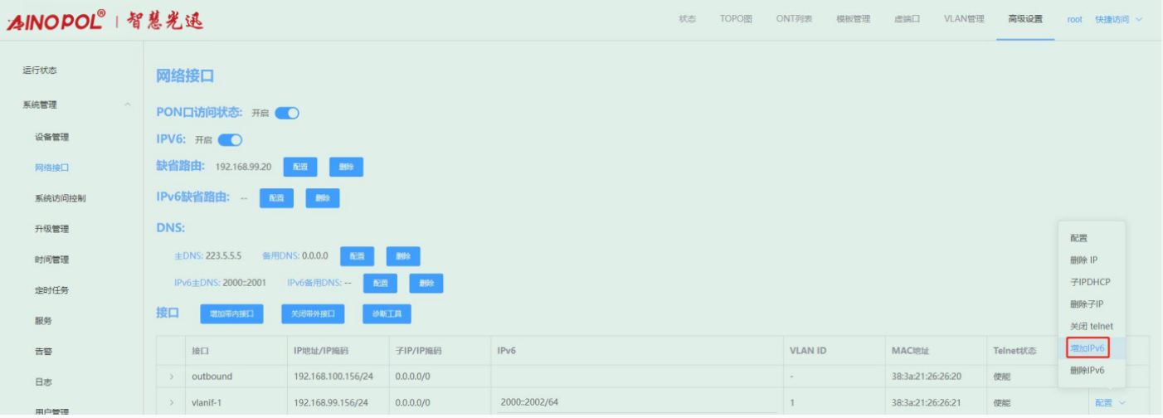Open the 快捷访问 dropdown
The image size is (1163, 418).
pyautogui.click(x=1117, y=20)
